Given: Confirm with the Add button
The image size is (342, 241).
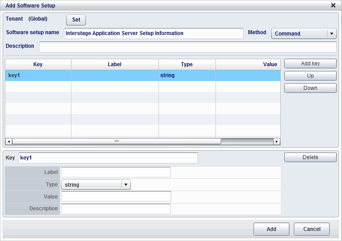Looking at the screenshot, I should [x=271, y=229].
